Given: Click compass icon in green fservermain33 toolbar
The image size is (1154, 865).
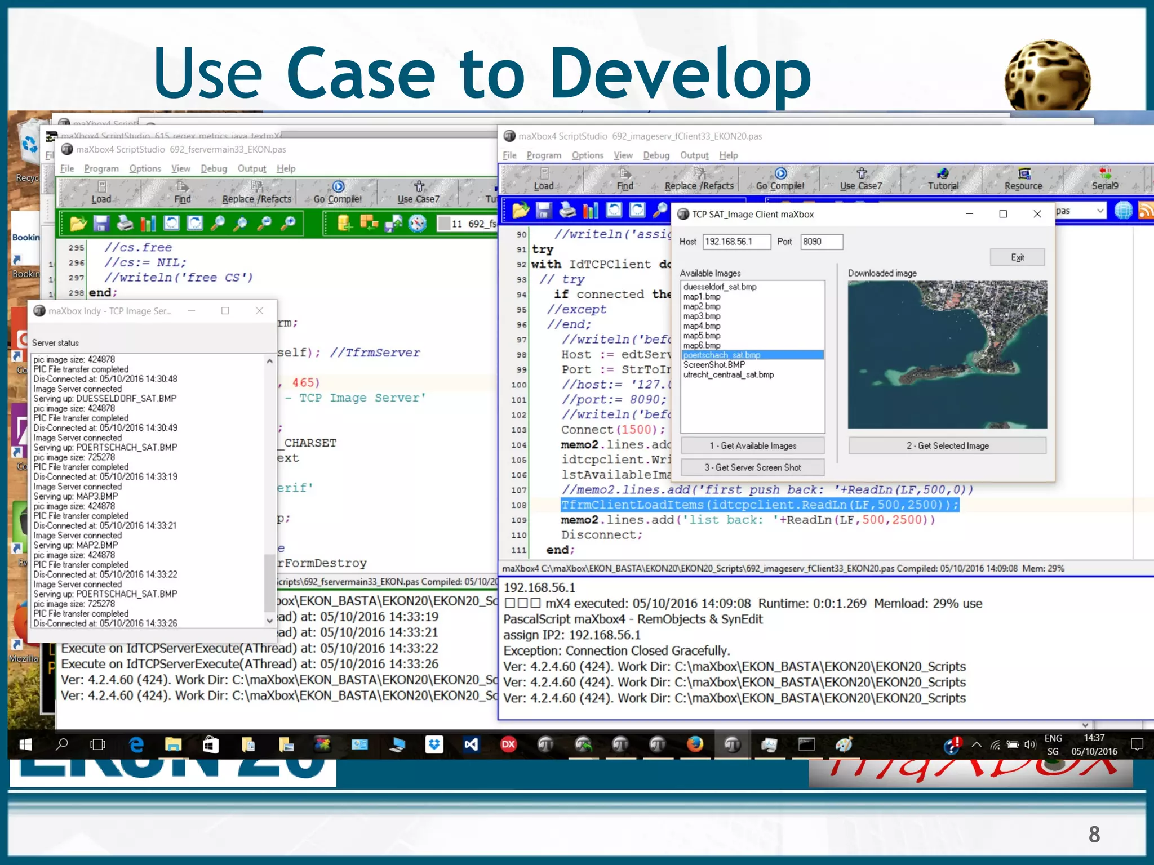Looking at the screenshot, I should pos(418,224).
